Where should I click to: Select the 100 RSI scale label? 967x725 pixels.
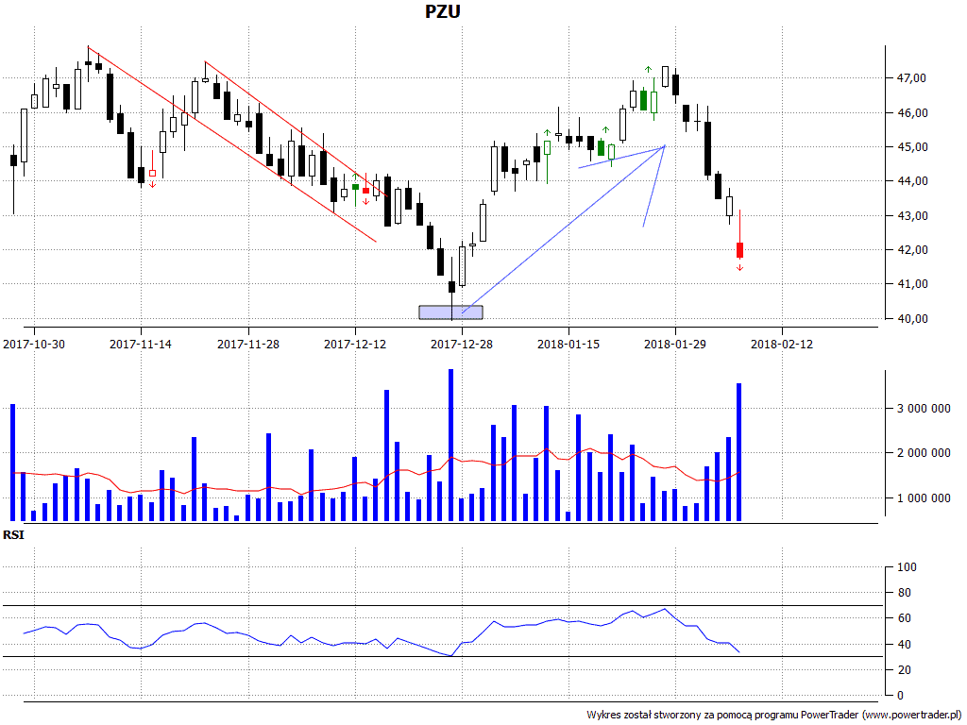(907, 567)
